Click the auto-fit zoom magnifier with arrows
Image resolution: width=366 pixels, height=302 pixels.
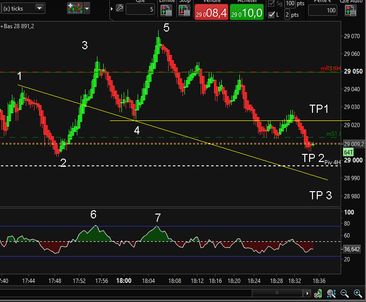click(332, 293)
